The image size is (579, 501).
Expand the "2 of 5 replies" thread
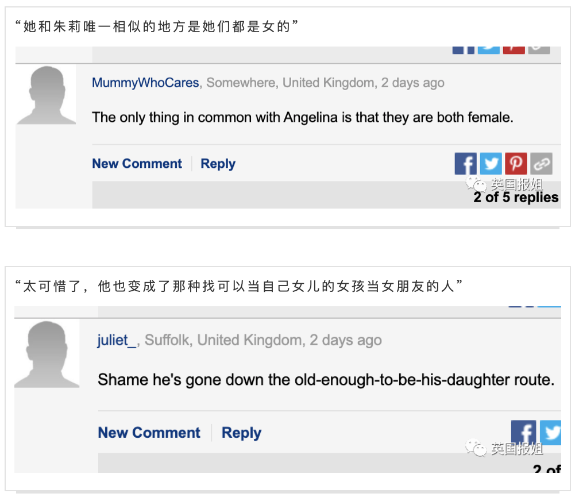(516, 198)
